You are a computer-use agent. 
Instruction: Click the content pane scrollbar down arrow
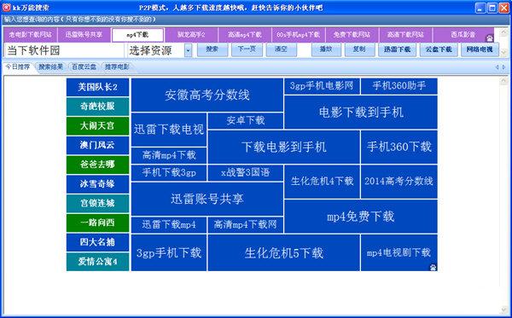click(x=503, y=309)
